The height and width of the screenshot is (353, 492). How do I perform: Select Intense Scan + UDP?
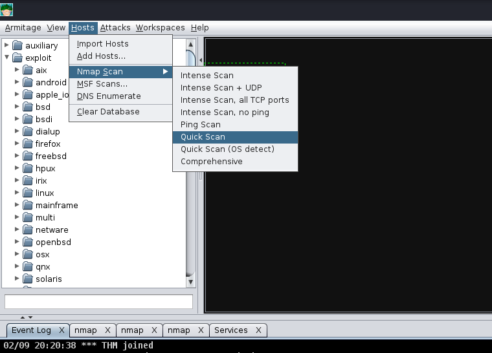(235, 87)
